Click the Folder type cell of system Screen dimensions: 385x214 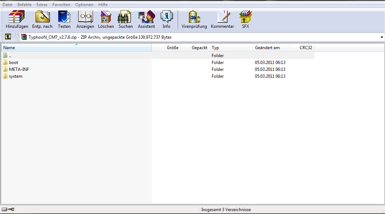coord(217,76)
